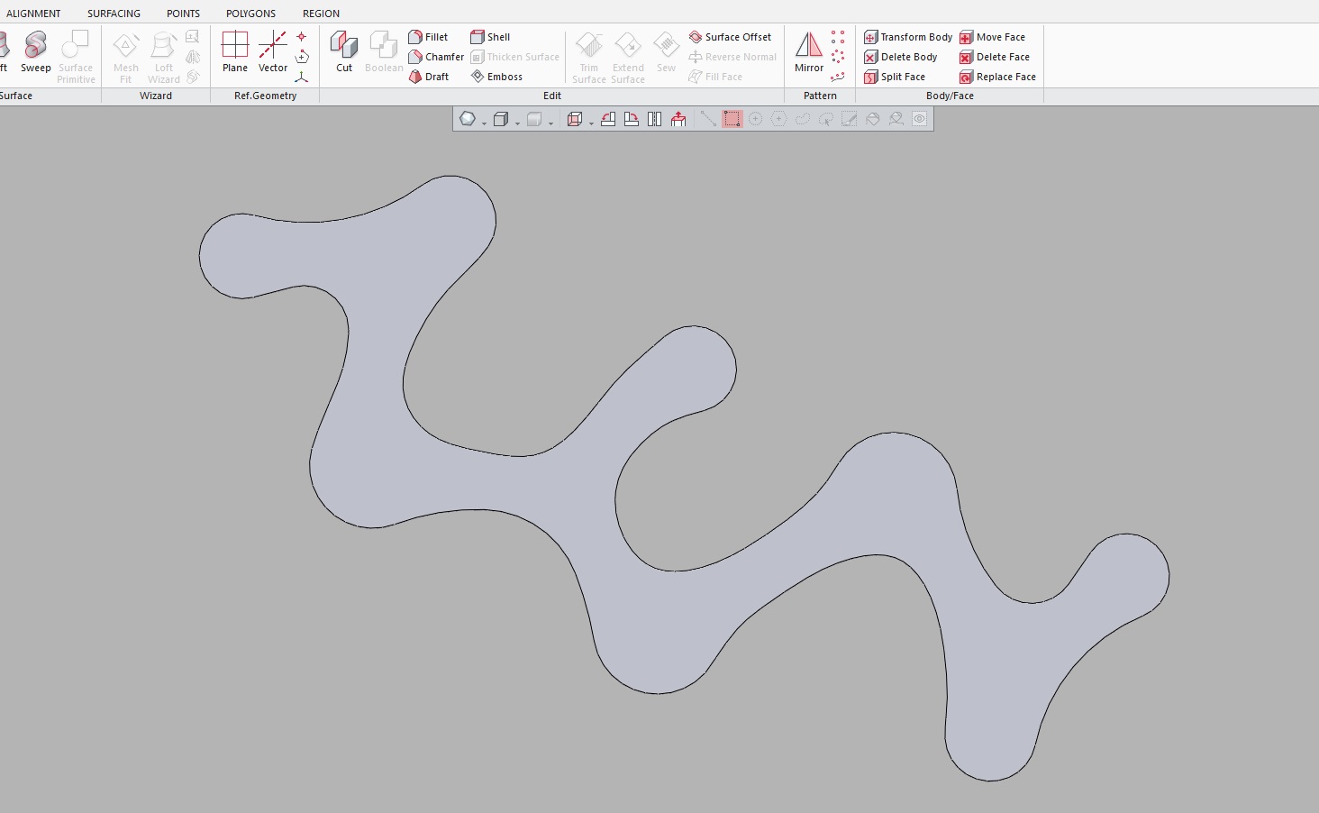Open the POLYGONS tab

point(250,14)
